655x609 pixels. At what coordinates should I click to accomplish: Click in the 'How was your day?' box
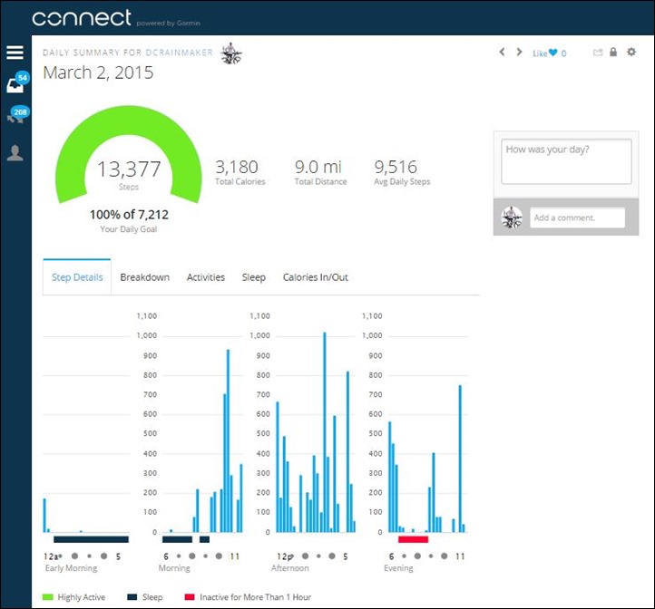click(x=566, y=161)
